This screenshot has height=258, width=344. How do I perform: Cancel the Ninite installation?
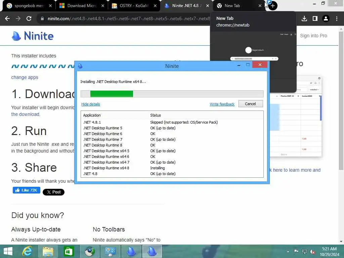[251, 104]
